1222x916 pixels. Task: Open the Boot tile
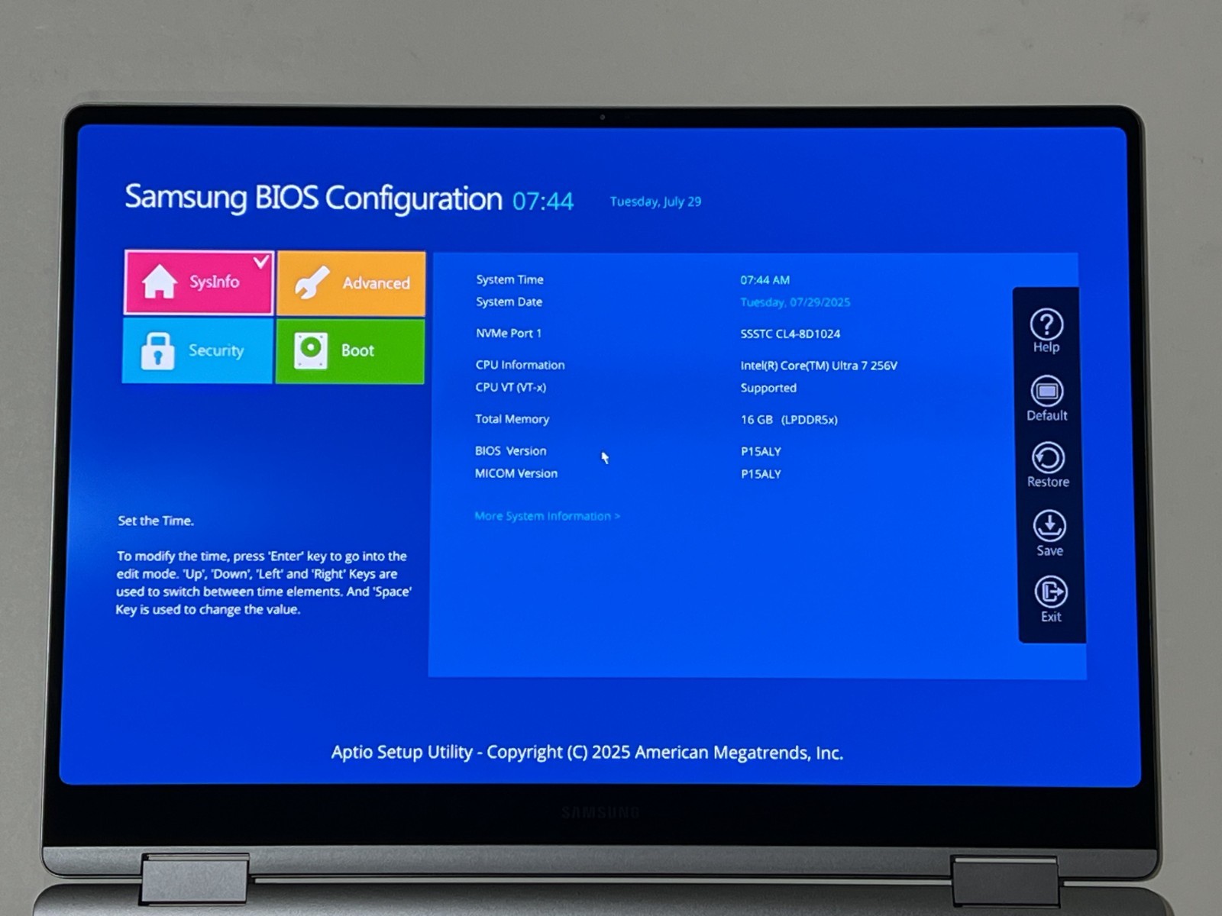350,350
